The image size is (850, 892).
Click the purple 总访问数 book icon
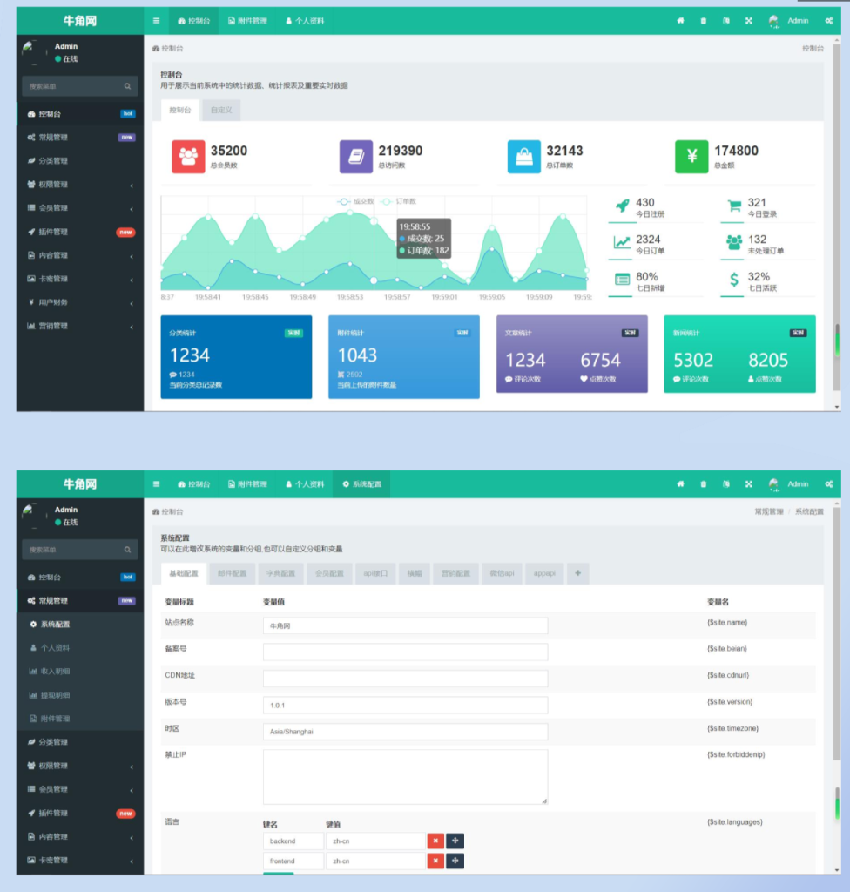(x=355, y=156)
